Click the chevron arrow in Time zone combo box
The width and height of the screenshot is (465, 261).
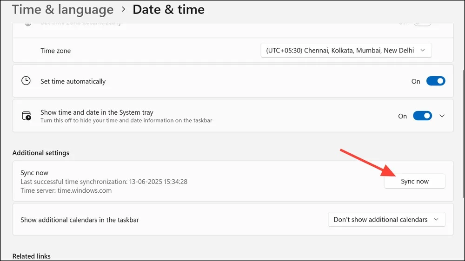point(423,50)
